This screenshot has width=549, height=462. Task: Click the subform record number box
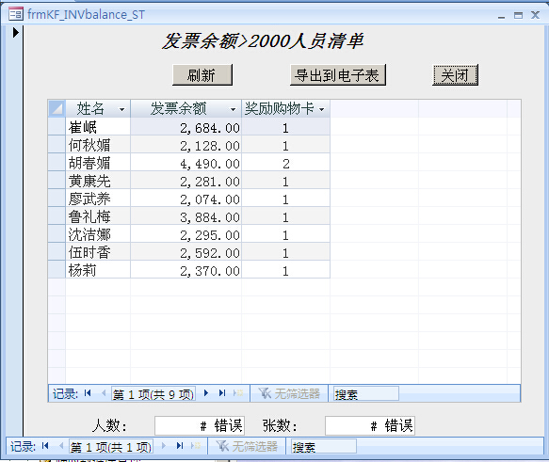click(153, 393)
